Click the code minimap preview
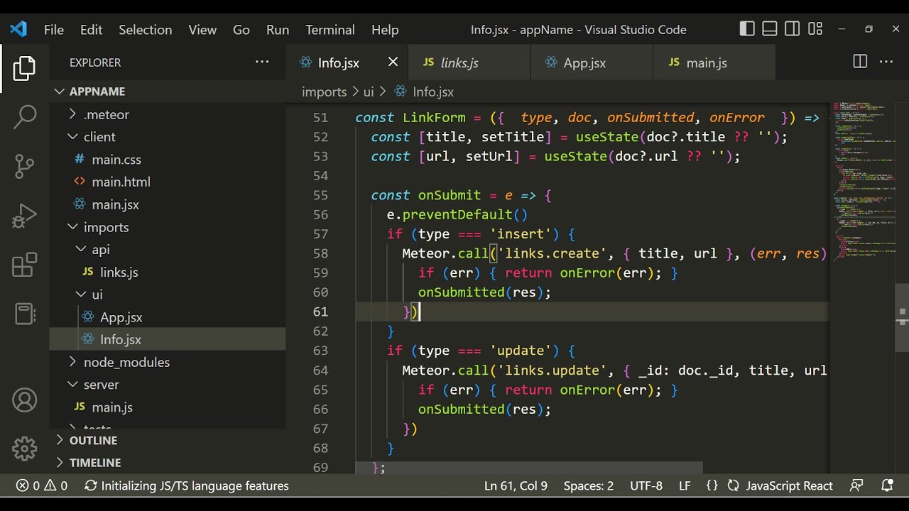The height and width of the screenshot is (511, 909). pos(858,177)
